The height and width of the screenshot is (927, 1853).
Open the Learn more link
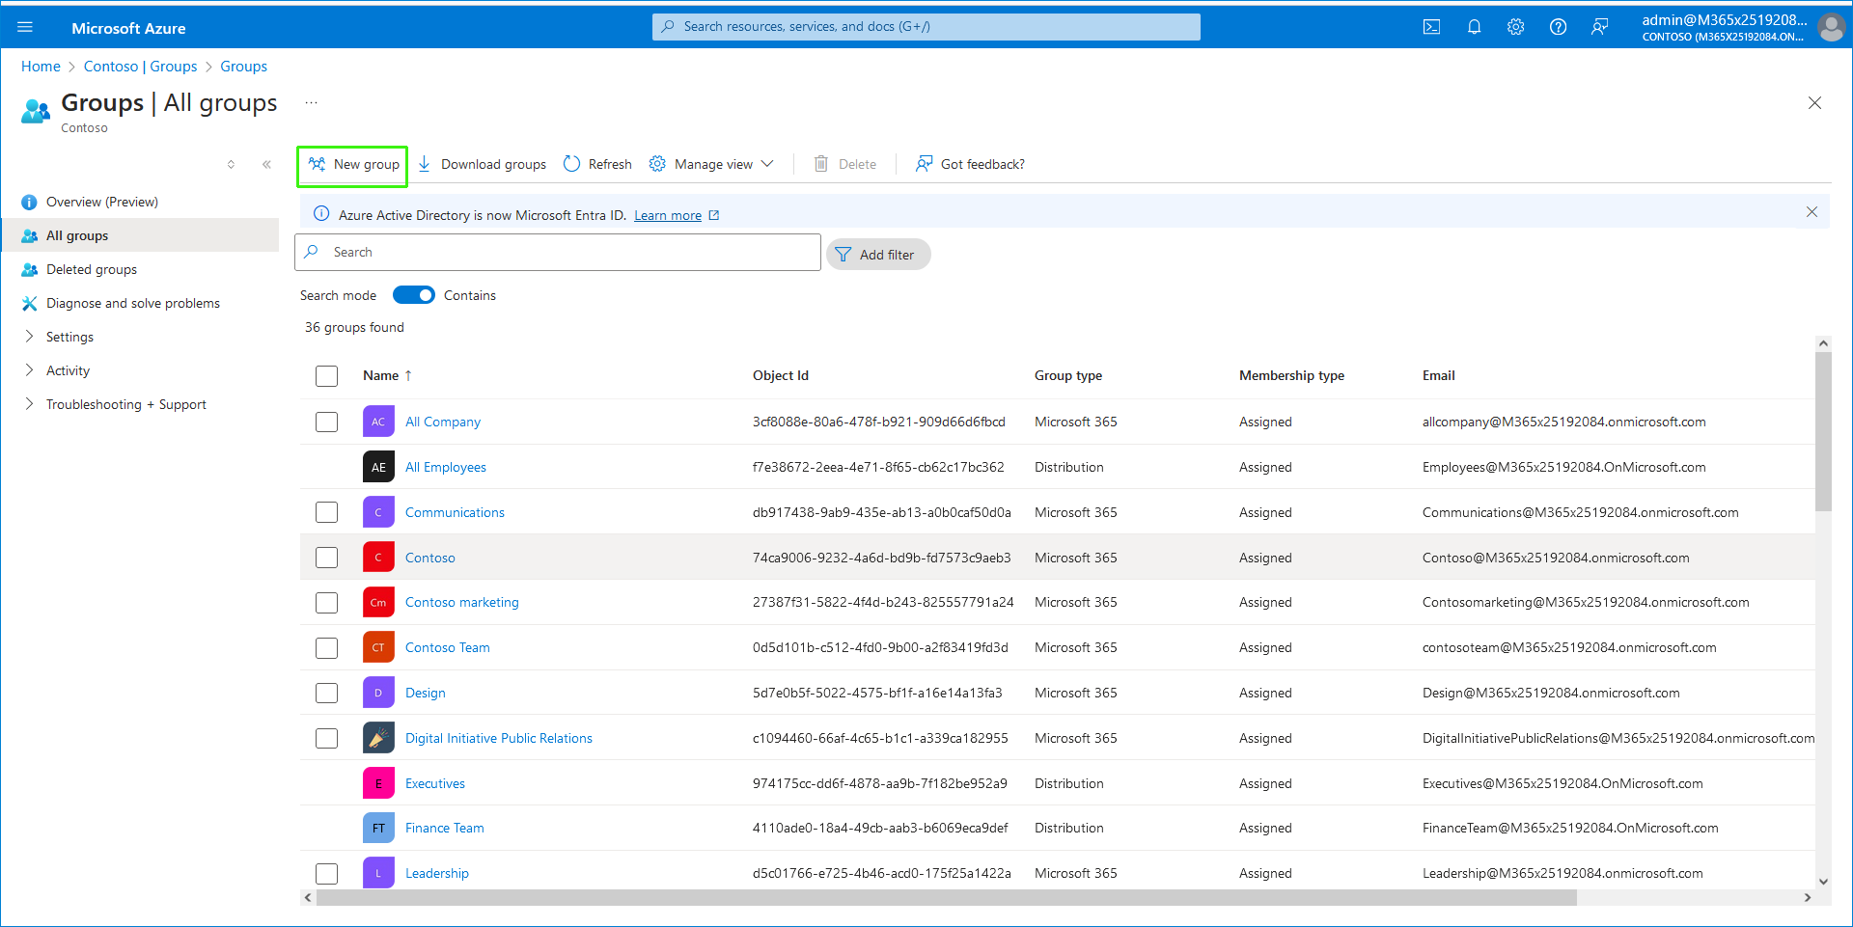[668, 215]
